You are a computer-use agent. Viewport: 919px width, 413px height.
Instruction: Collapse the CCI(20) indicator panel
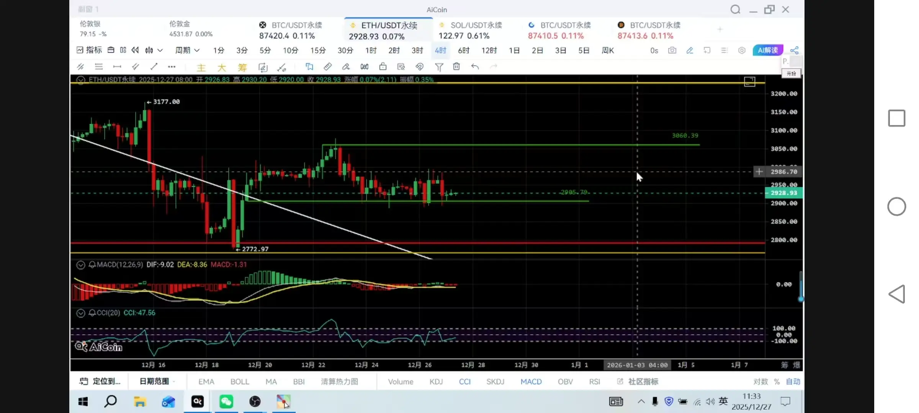(x=80, y=313)
